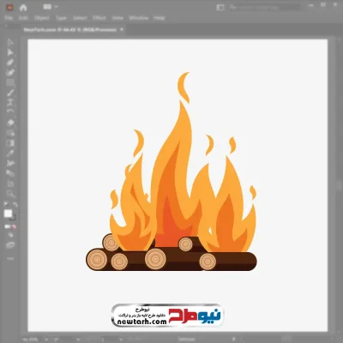
Task: Close the NewTarh.com document tab
Action: coord(122,29)
